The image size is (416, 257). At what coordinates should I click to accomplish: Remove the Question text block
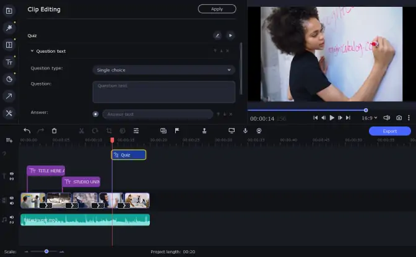point(227,51)
